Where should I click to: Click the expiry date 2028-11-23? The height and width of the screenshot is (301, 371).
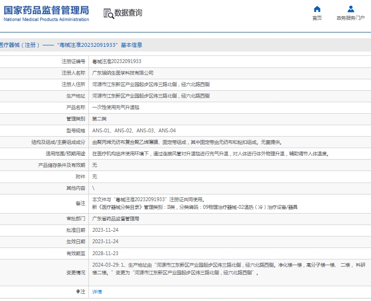pos(105,253)
